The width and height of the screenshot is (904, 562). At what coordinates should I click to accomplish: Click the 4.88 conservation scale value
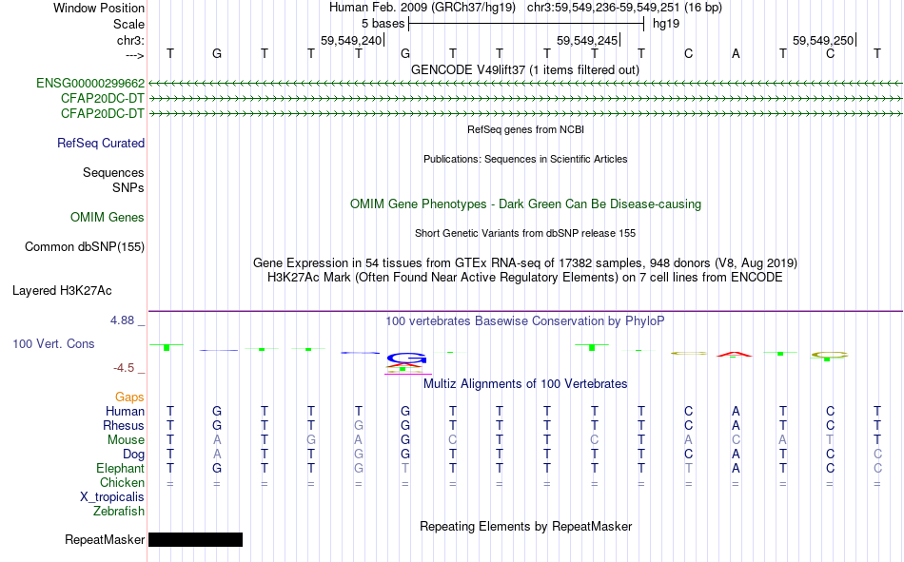click(x=122, y=320)
